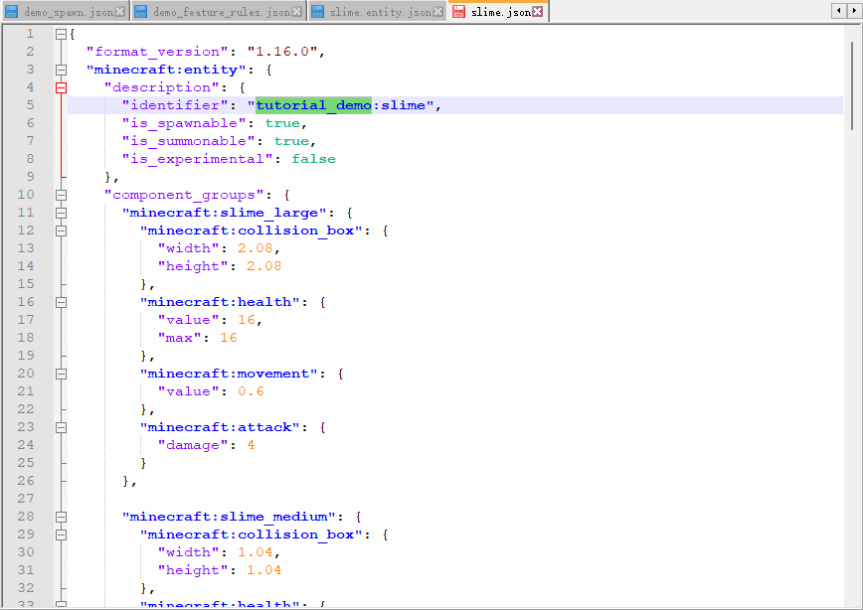
Task: Click the height value 2.08
Action: pos(264,266)
